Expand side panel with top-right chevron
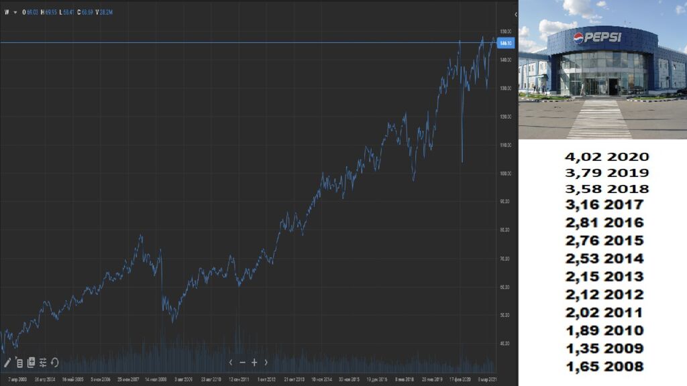This screenshot has width=687, height=386. click(x=515, y=14)
